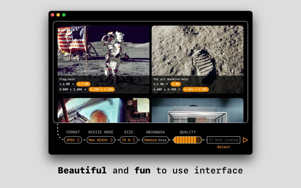The height and width of the screenshot is (188, 301).
Task: Open the FORMAT dropdown showing JPEG
Action: tap(73, 140)
